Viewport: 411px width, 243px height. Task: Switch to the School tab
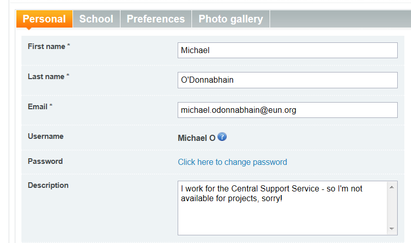pyautogui.click(x=96, y=19)
